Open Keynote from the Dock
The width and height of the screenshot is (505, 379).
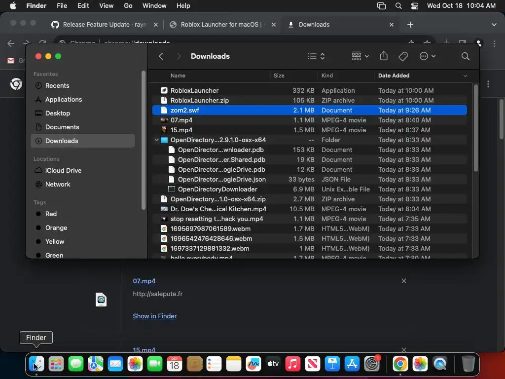(x=332, y=364)
